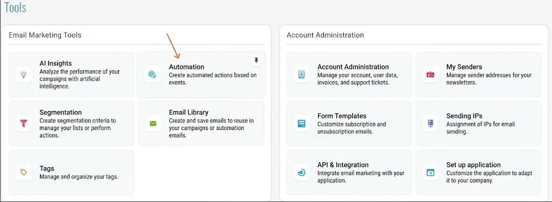
Task: Open the Sending IPs title
Action: [464, 116]
